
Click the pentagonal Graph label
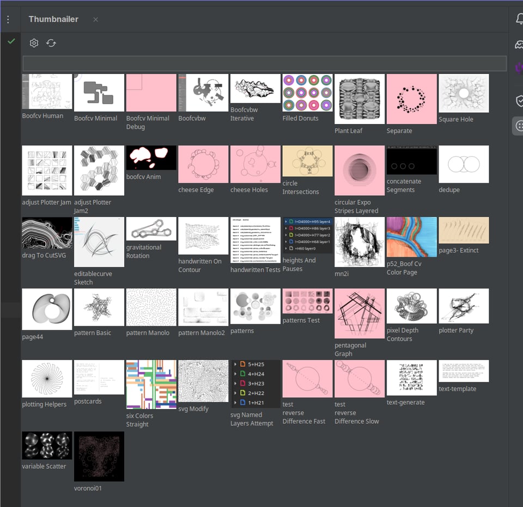tap(350, 349)
